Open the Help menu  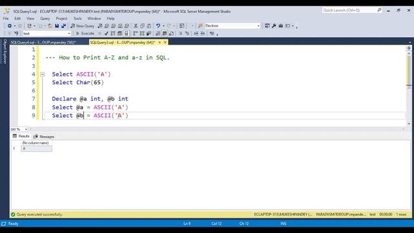click(111, 19)
